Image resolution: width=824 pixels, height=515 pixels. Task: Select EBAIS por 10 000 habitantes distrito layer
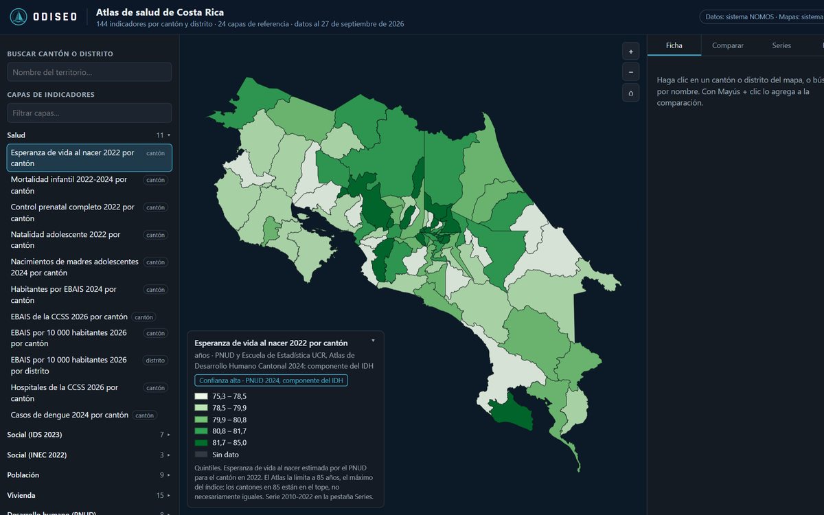89,365
